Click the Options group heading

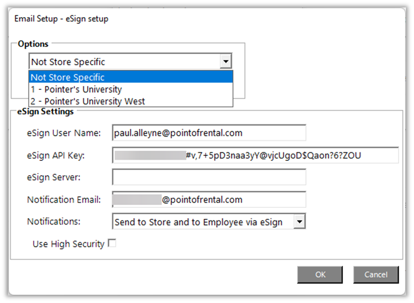[33, 44]
